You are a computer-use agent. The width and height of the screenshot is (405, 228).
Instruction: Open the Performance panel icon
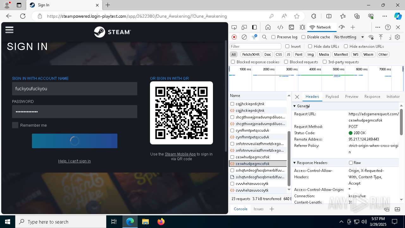click(x=341, y=27)
